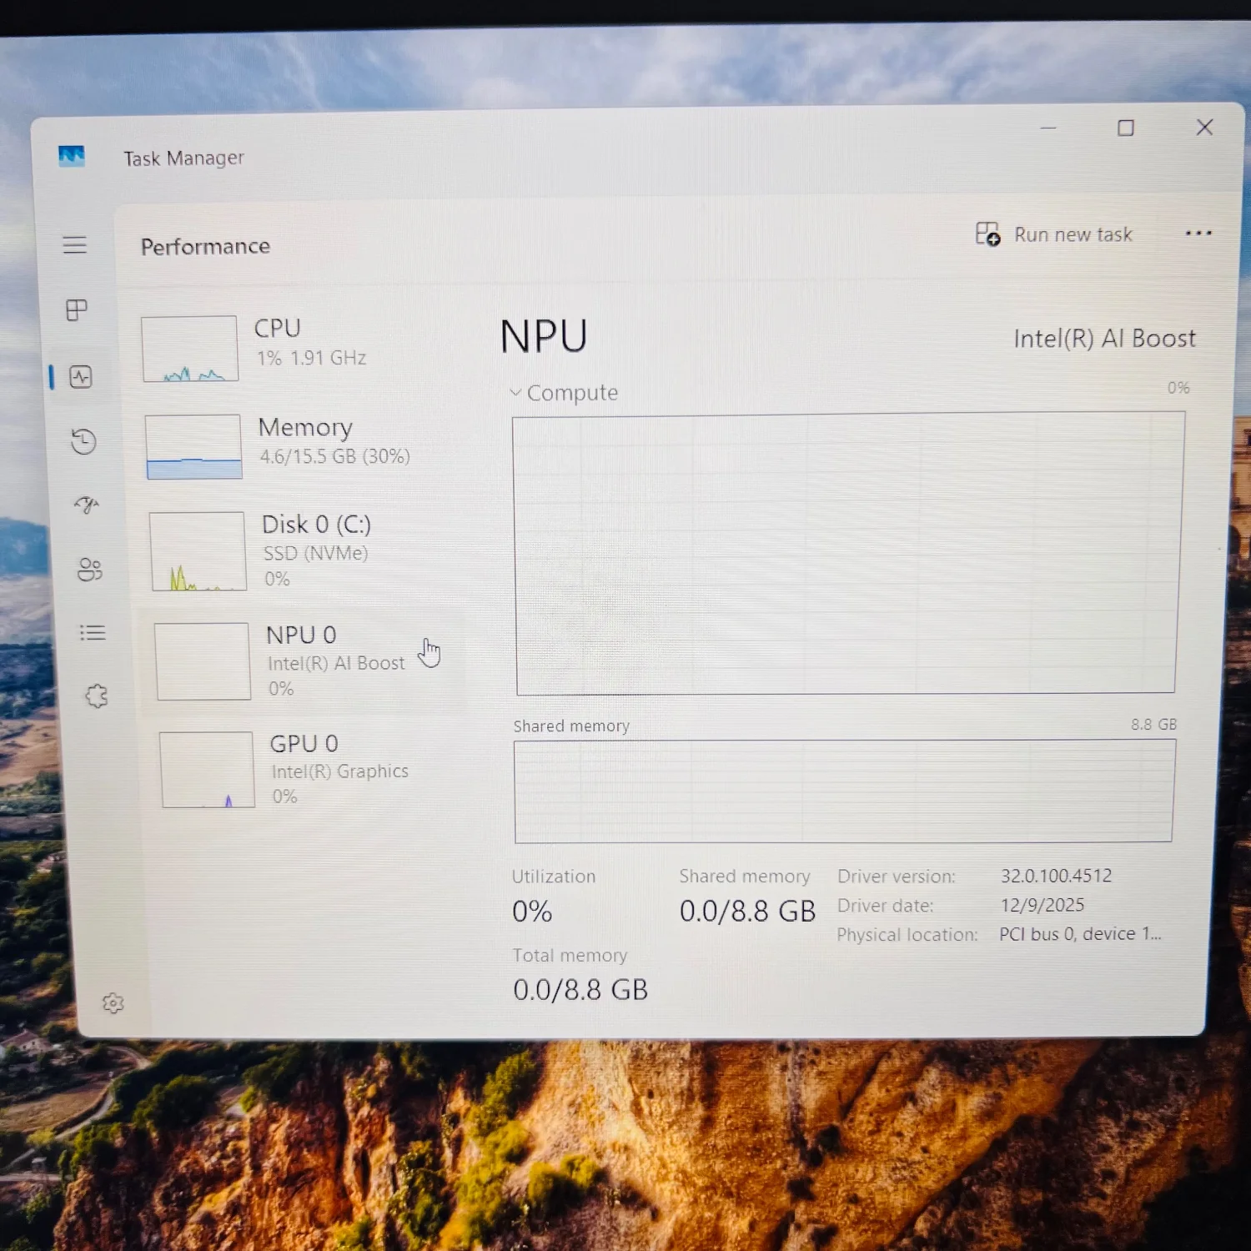Screen dimensions: 1251x1251
Task: Open the App history icon
Action: tap(83, 441)
